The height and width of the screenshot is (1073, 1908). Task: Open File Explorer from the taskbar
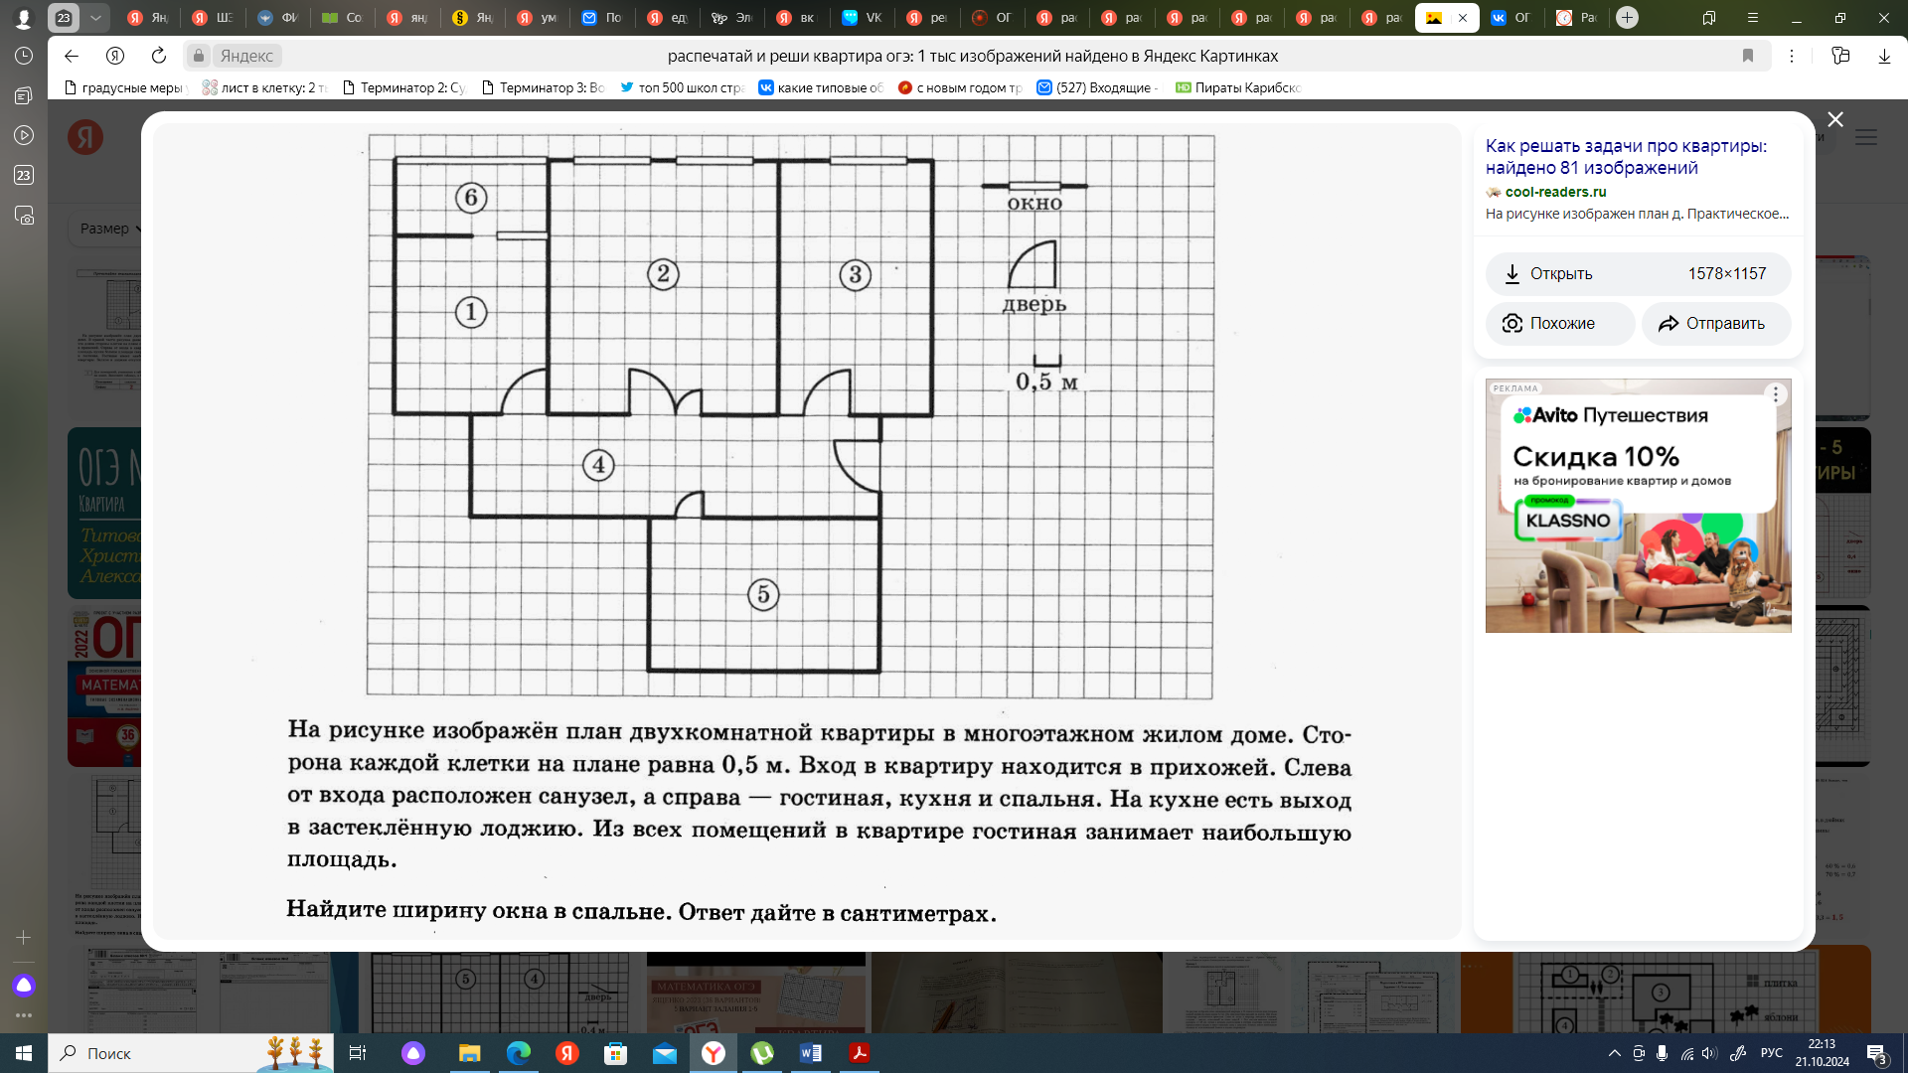[x=469, y=1053]
